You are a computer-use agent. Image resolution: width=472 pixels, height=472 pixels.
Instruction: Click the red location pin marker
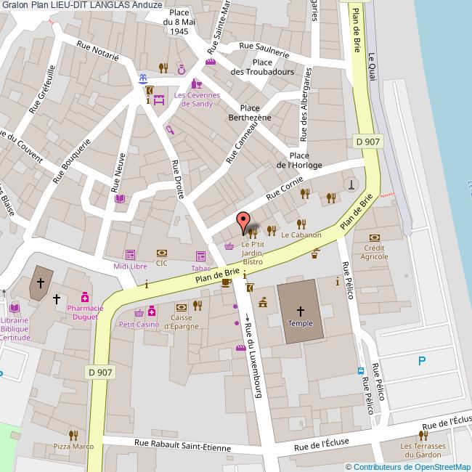tap(244, 221)
